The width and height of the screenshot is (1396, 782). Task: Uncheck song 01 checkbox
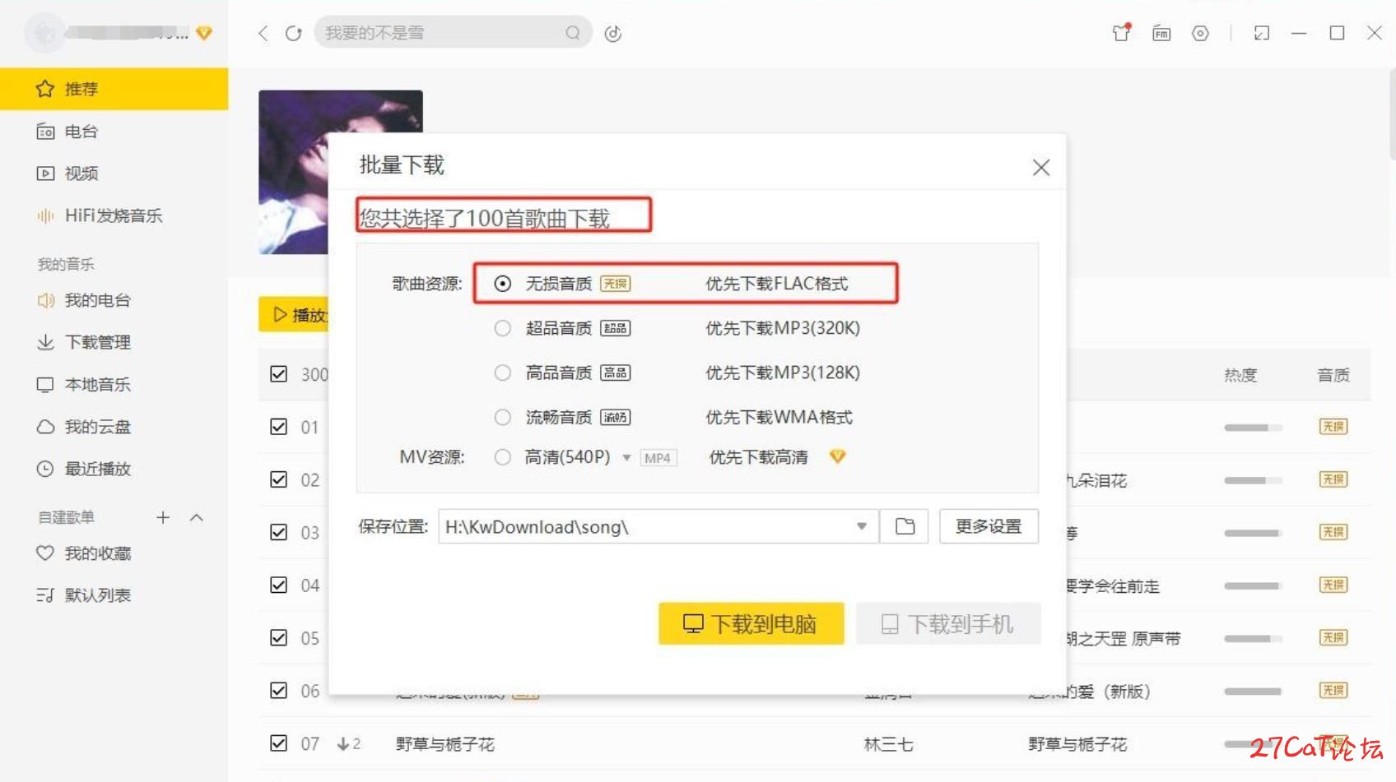(x=279, y=427)
